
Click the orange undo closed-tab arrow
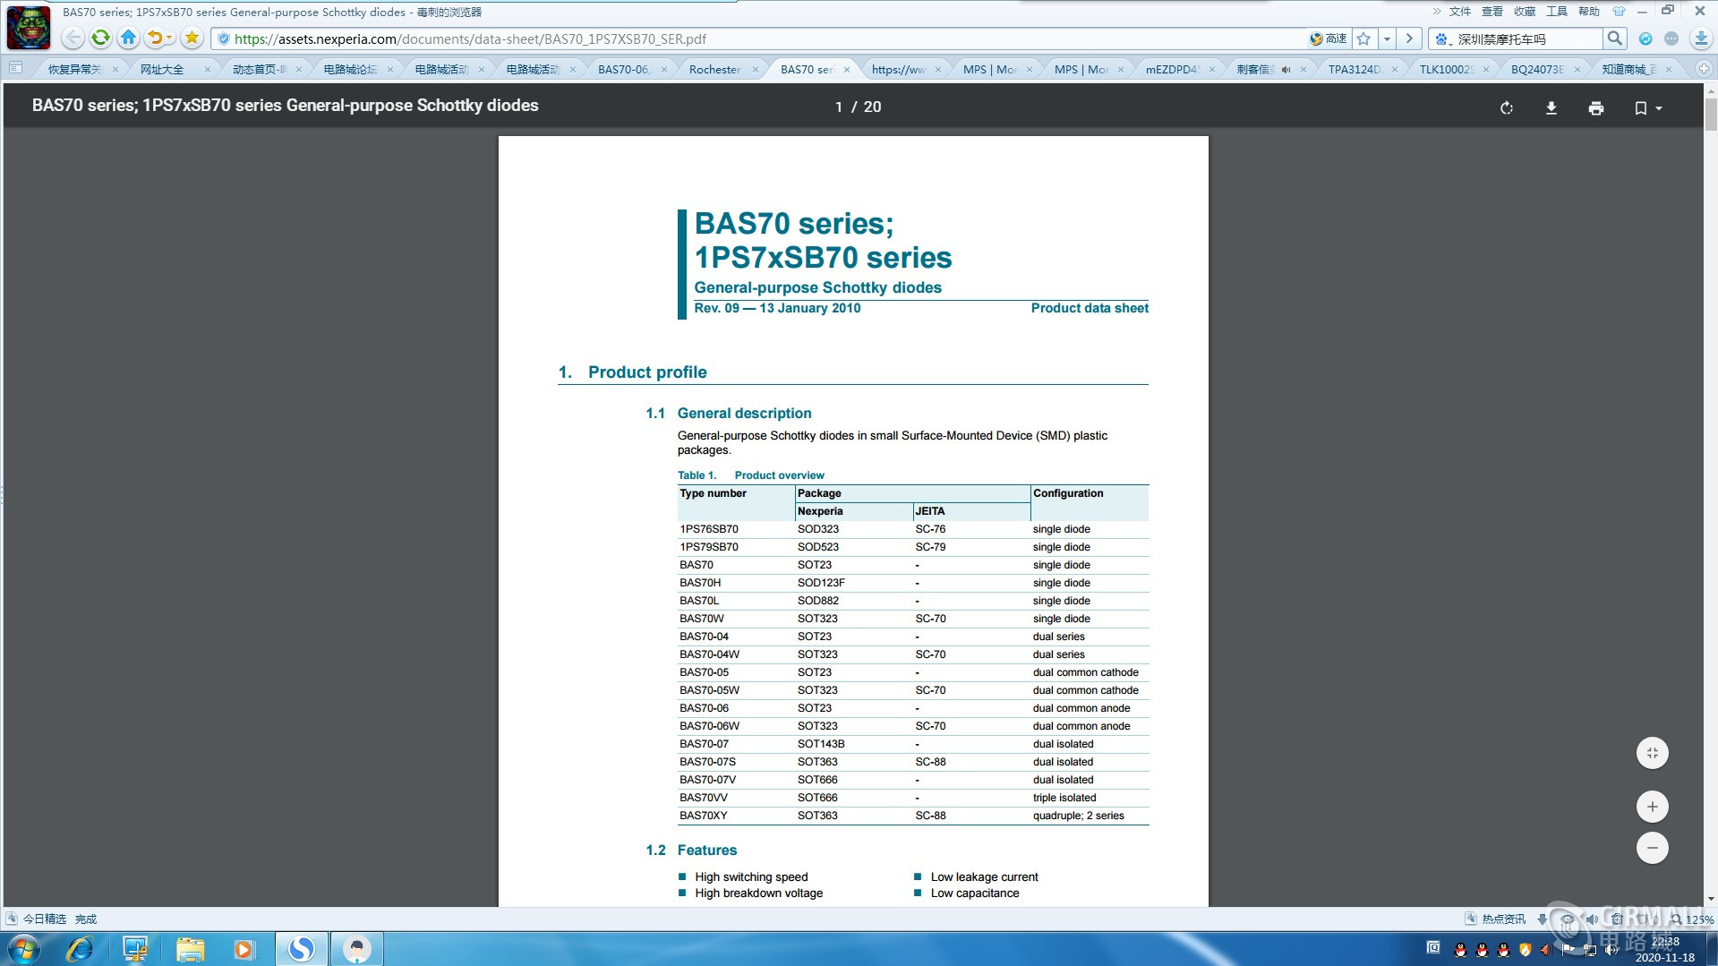(x=155, y=38)
